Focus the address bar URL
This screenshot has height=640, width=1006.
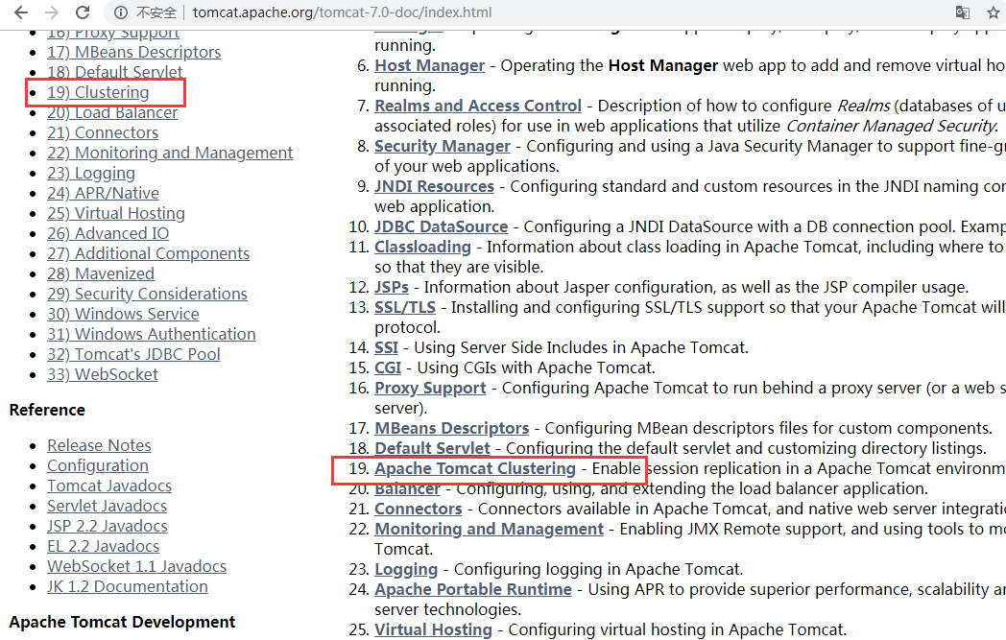pos(342,12)
